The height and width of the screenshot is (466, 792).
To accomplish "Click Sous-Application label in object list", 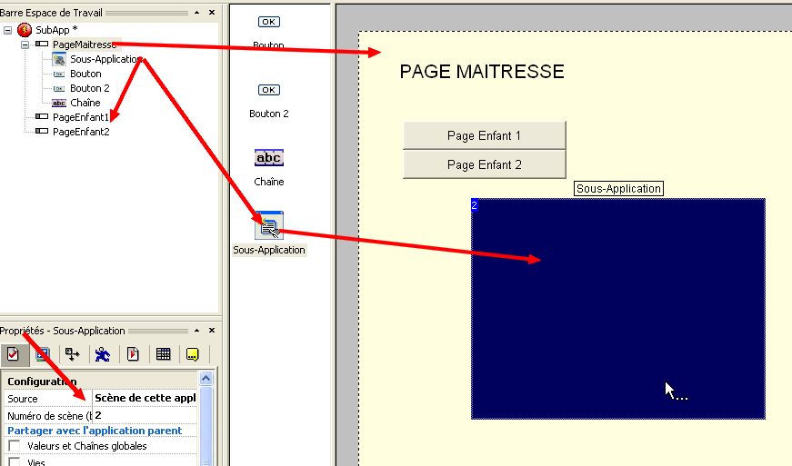I will [269, 250].
